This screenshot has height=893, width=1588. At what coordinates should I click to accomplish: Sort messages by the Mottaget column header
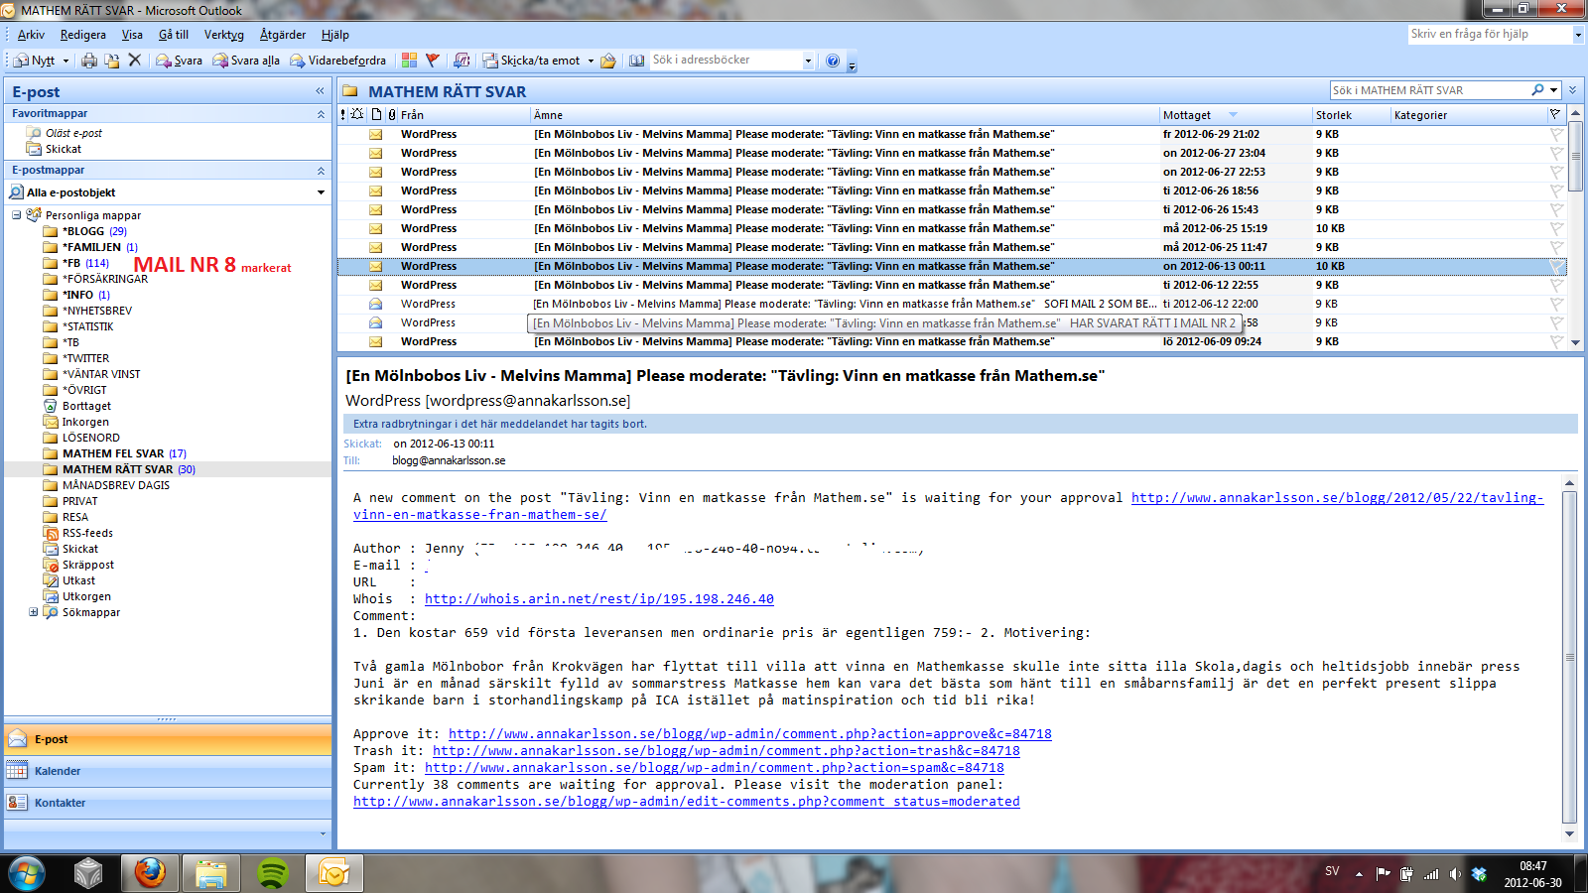coord(1236,115)
